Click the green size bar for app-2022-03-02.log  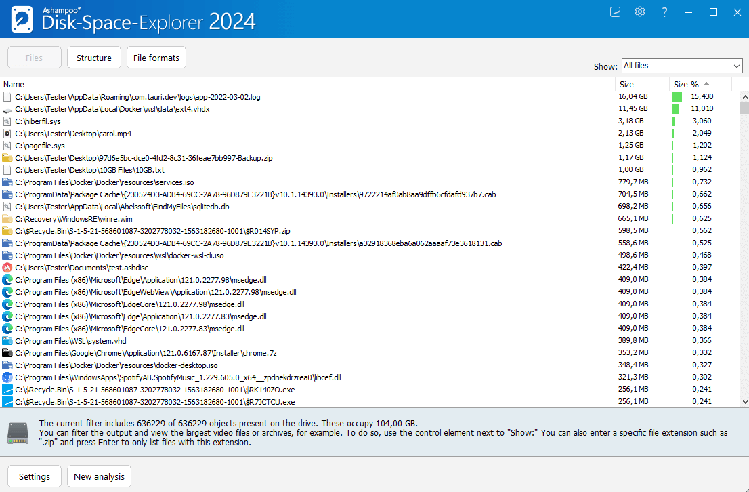pos(677,97)
